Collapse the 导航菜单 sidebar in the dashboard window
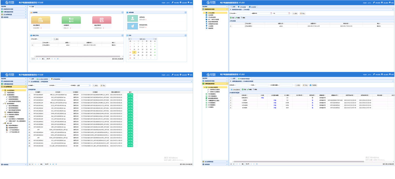Screen dimensions: 395x179 26,6
